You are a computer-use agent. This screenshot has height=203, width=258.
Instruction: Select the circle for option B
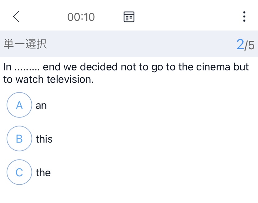[x=19, y=139]
